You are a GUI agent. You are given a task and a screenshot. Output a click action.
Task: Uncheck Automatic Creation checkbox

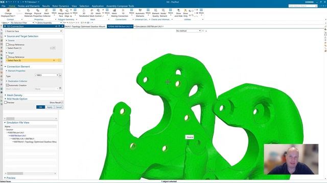pyautogui.click(x=8, y=85)
